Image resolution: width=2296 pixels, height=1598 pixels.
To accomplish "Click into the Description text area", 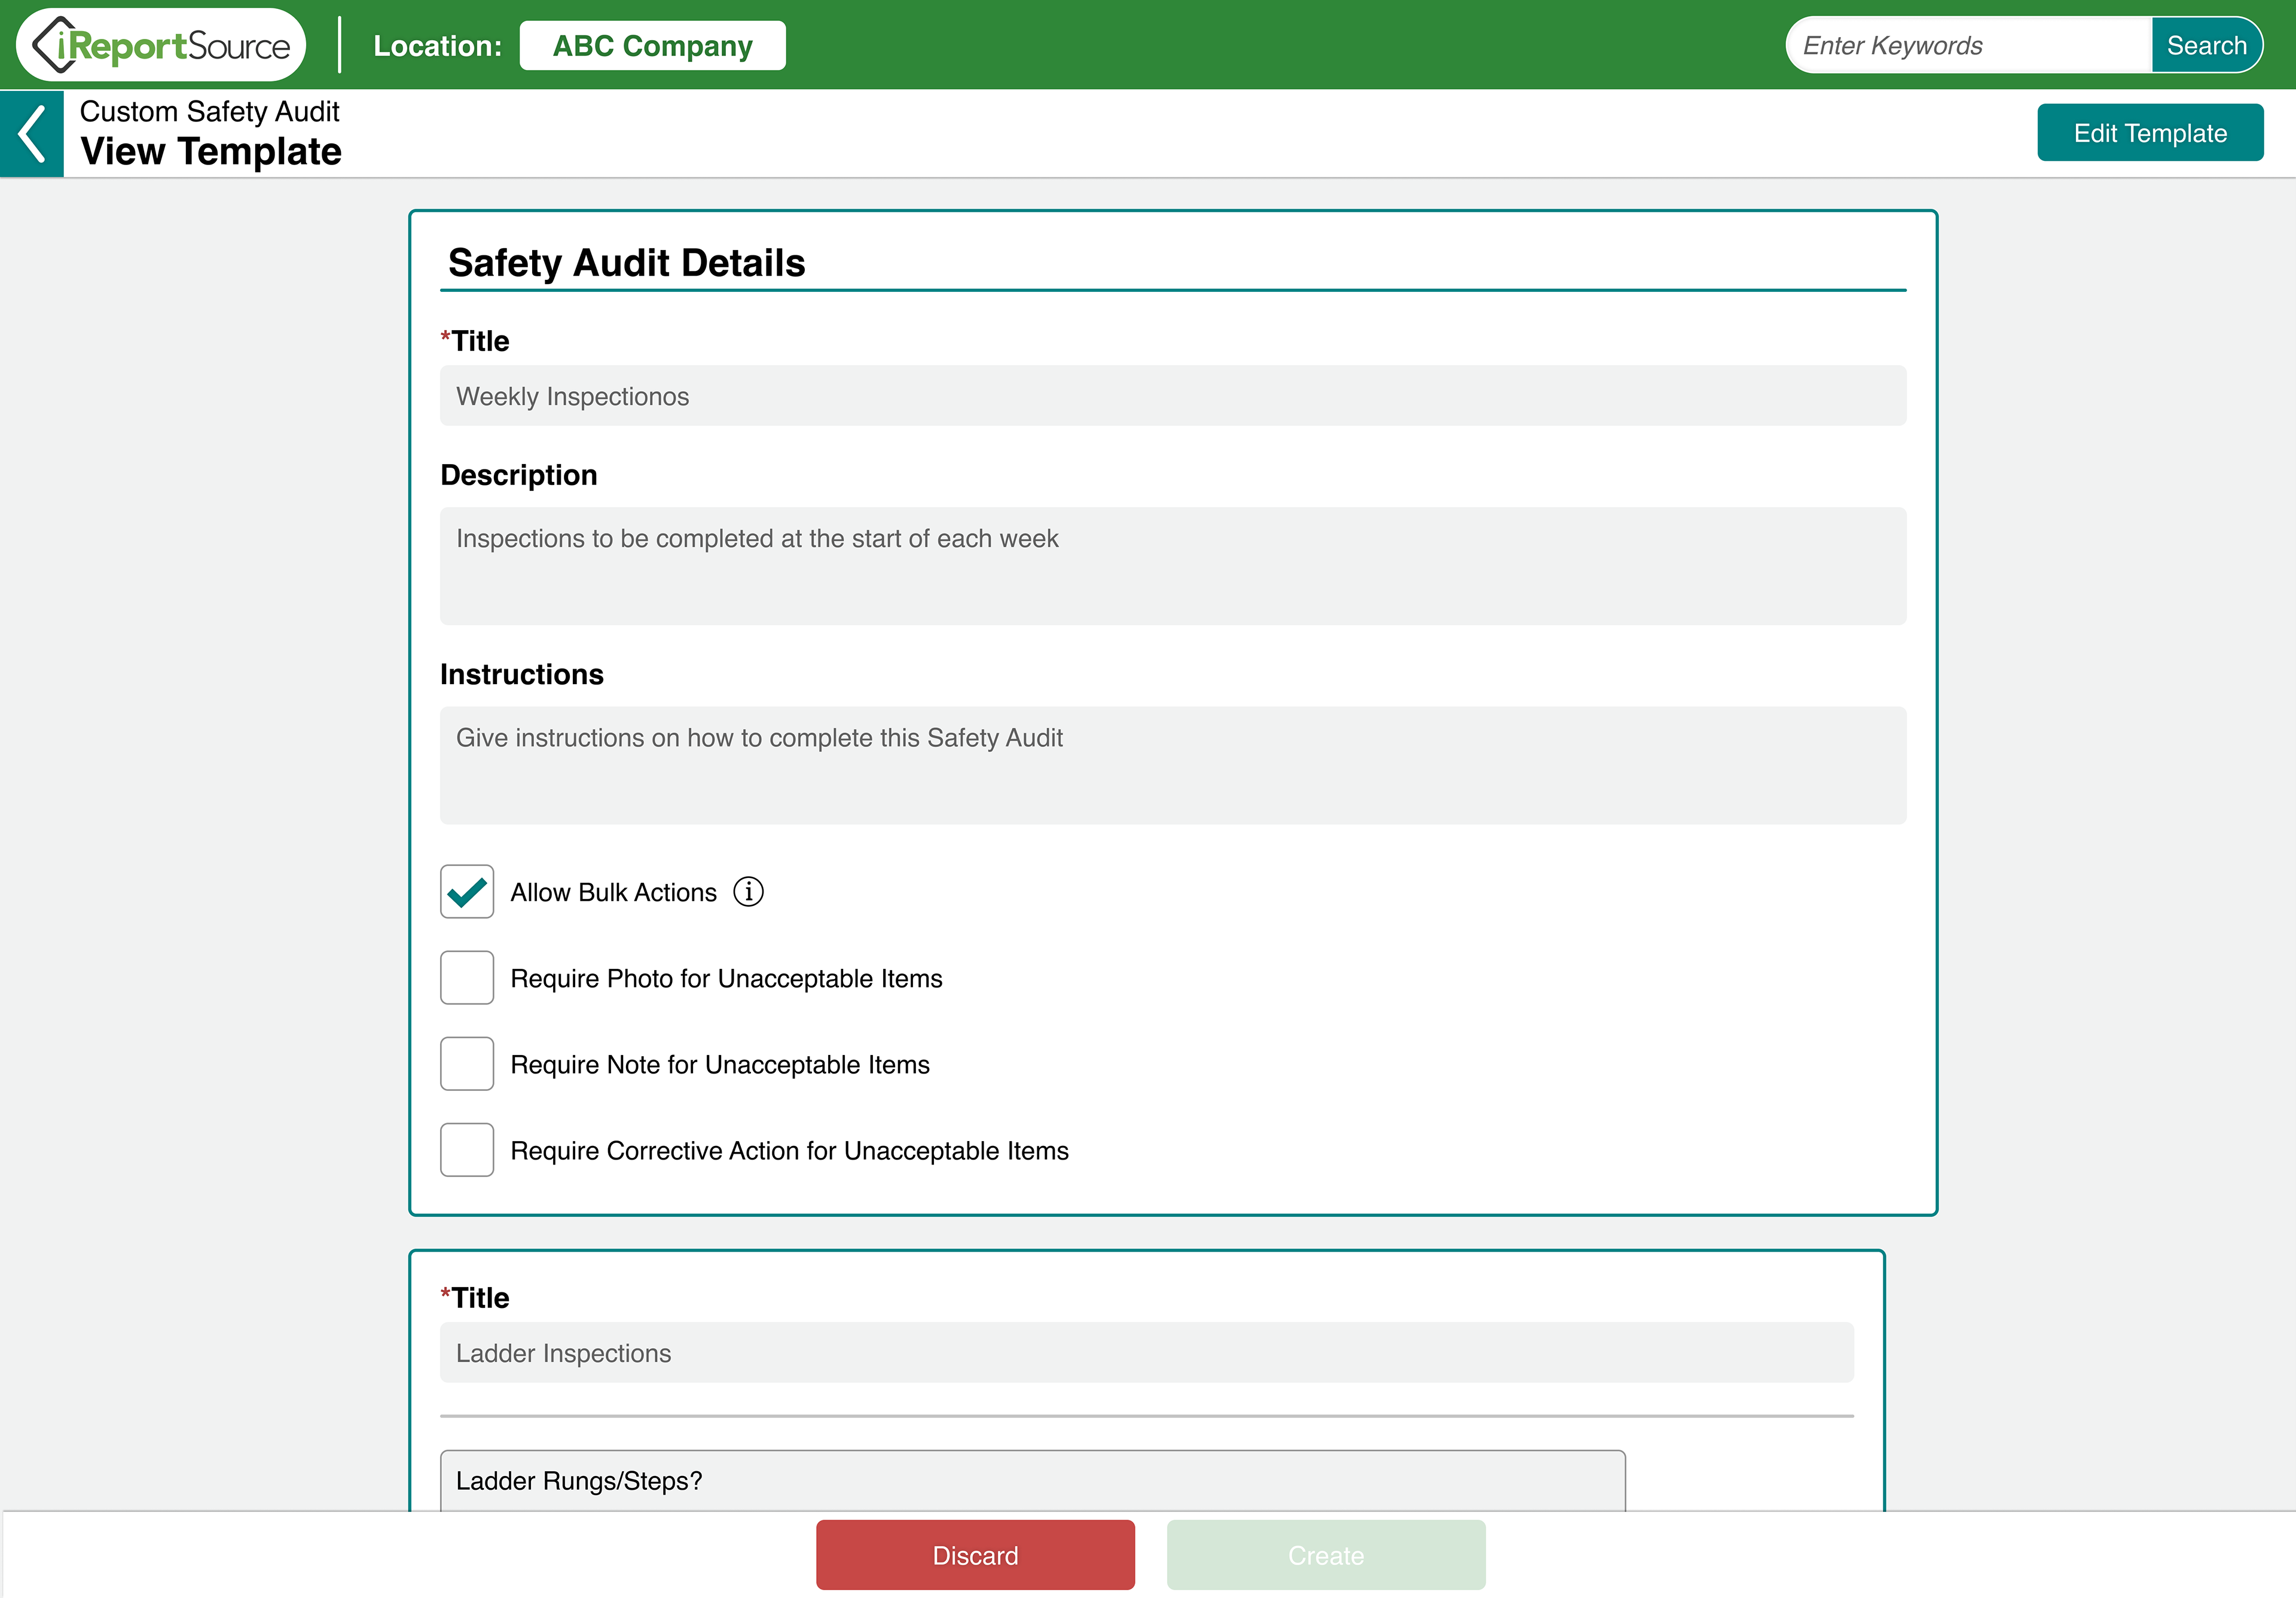I will 1172,566.
